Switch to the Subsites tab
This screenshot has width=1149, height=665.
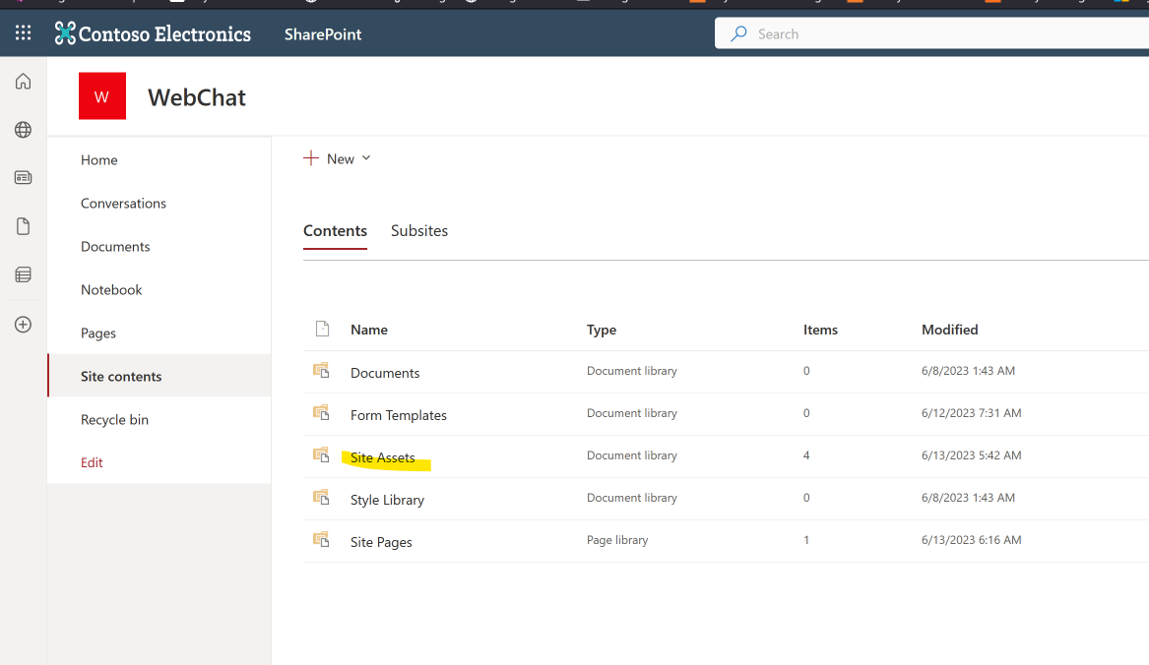419,231
